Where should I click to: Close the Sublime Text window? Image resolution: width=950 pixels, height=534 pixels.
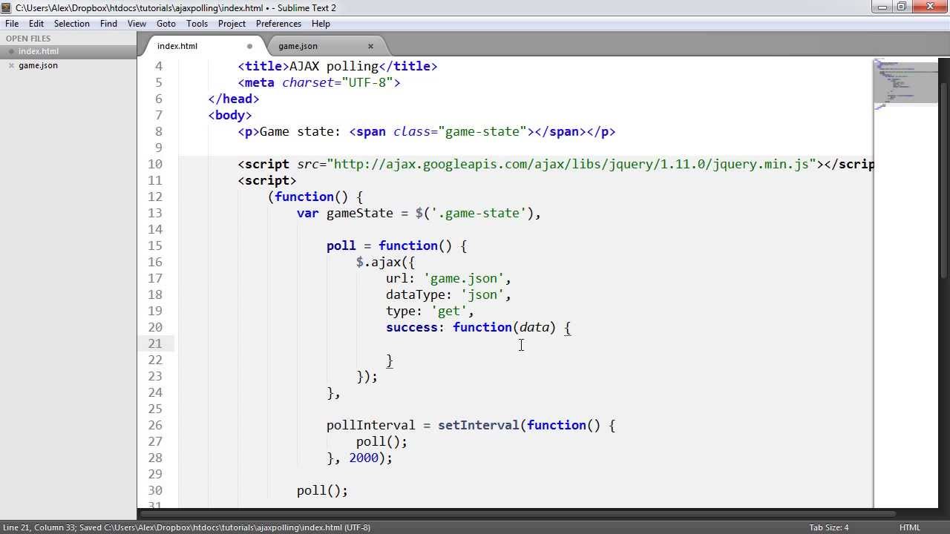(x=930, y=7)
